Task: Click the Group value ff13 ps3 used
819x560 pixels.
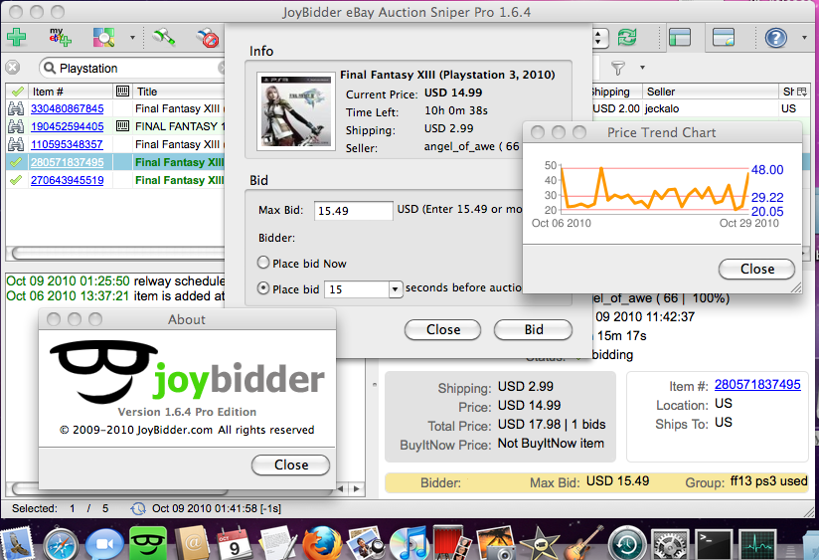Action: pos(768,481)
